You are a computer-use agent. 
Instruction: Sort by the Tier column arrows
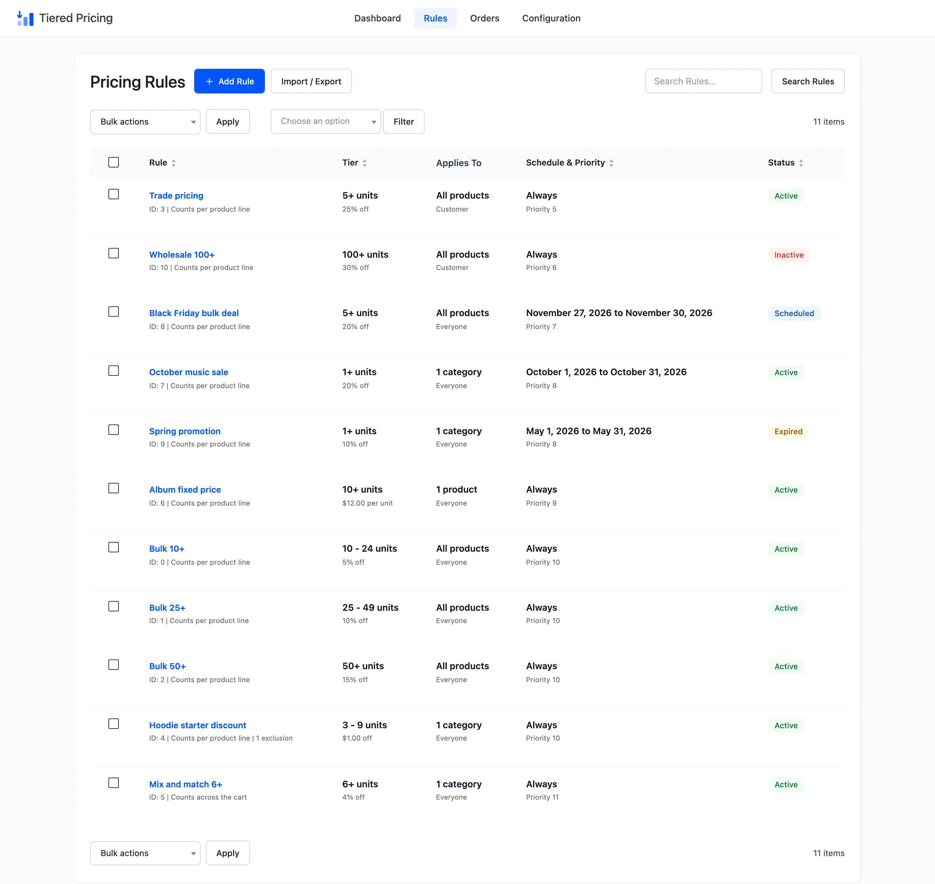pyautogui.click(x=365, y=163)
